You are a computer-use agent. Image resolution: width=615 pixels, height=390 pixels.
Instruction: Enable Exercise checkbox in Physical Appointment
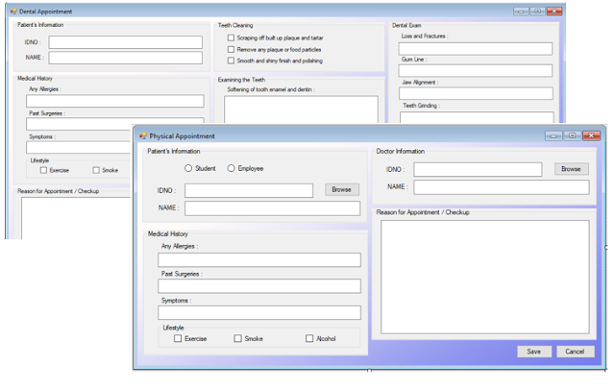pos(178,338)
